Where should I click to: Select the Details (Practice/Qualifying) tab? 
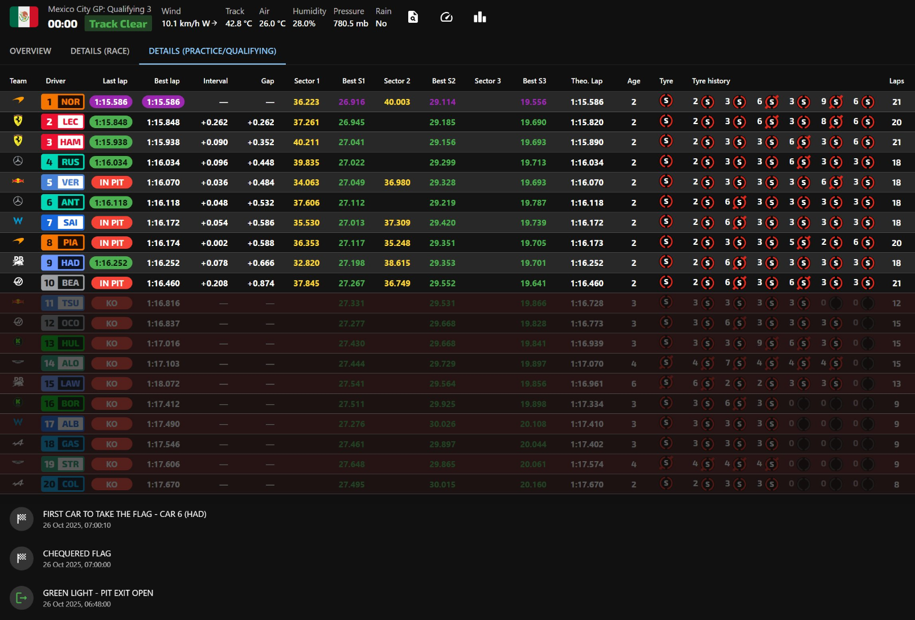click(212, 51)
